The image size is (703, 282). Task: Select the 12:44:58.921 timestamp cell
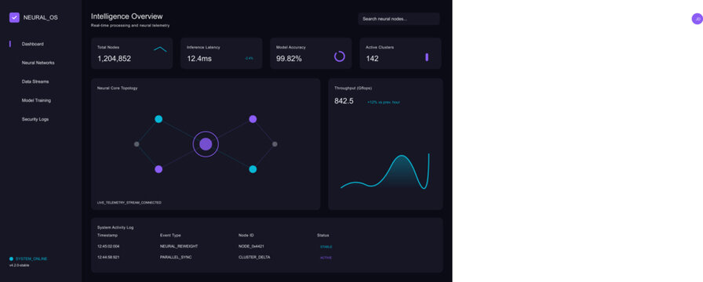(108, 257)
